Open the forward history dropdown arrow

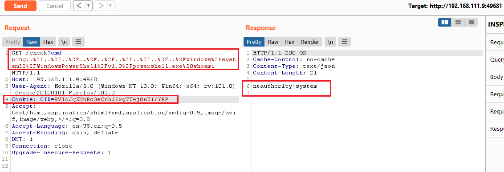(x=110, y=6)
